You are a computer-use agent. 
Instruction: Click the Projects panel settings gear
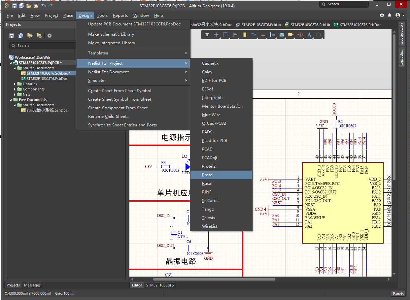pos(50,36)
